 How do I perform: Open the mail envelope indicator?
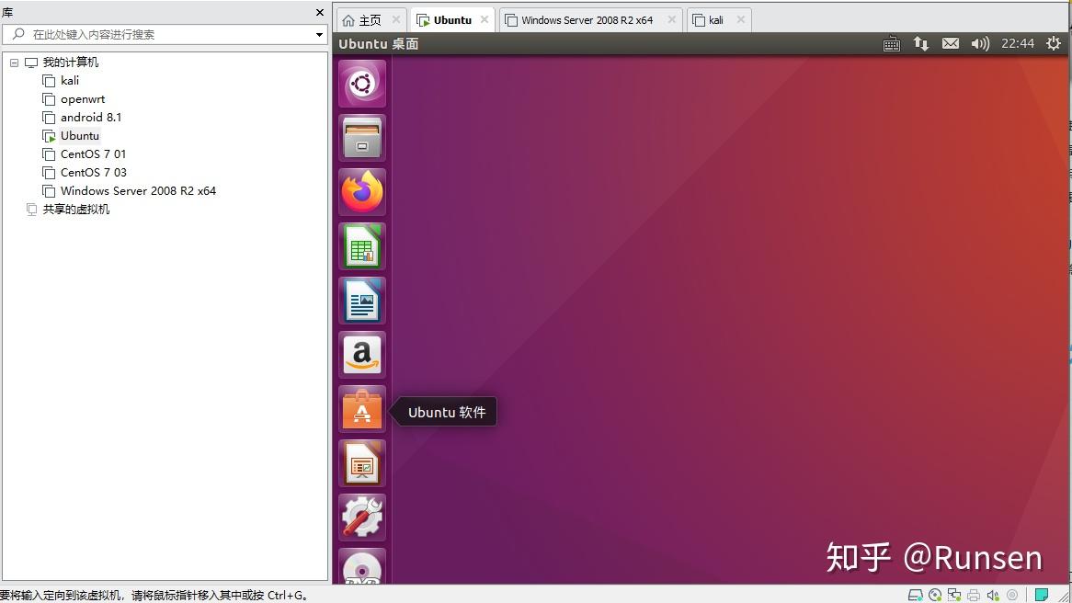[x=951, y=43]
